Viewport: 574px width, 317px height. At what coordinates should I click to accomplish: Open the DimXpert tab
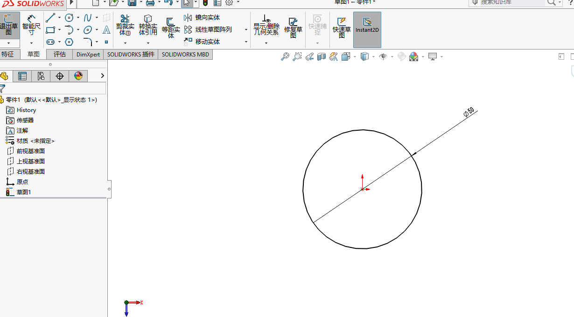click(88, 55)
